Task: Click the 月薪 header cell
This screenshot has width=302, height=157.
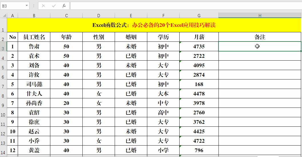Action: click(x=199, y=37)
